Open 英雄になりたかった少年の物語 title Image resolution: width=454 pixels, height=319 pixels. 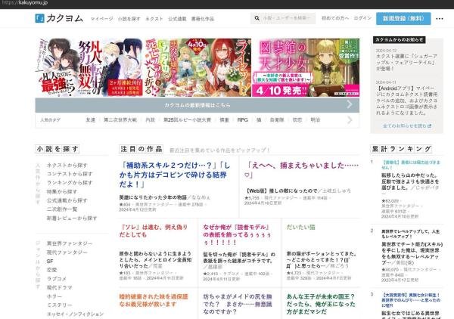(153, 197)
